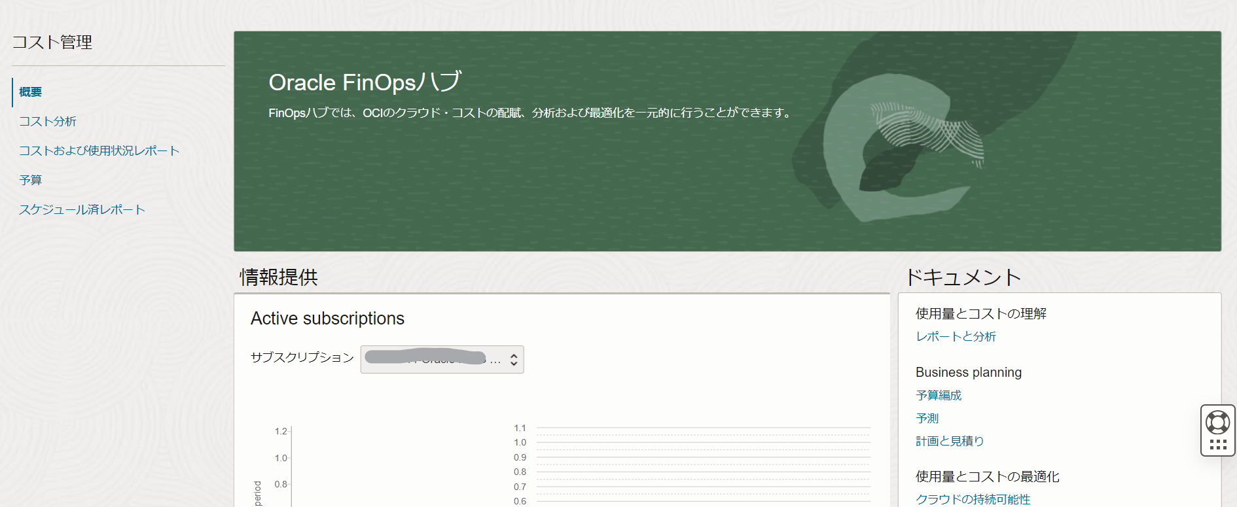Click the 使用量とコストの理解 heading
The image size is (1237, 507).
(x=981, y=314)
